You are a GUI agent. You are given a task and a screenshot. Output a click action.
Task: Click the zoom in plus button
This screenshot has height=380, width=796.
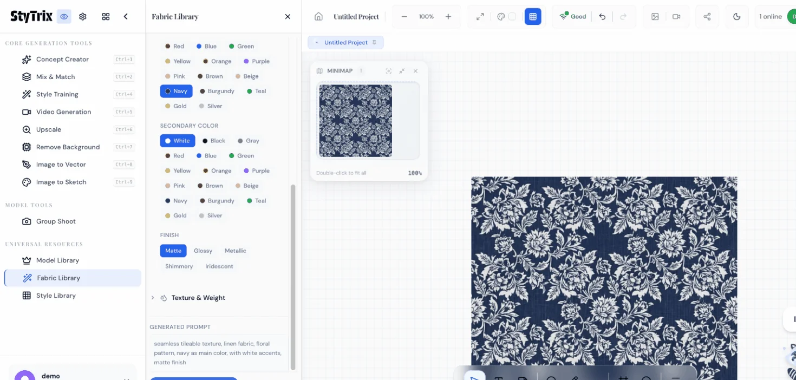point(448,17)
